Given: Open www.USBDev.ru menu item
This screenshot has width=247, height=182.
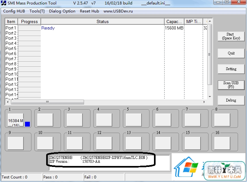Looking at the screenshot, I should click(x=118, y=11).
